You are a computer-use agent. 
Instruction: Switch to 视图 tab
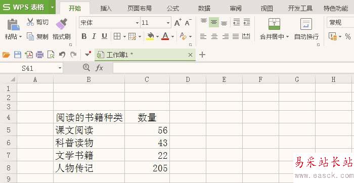[267, 9]
